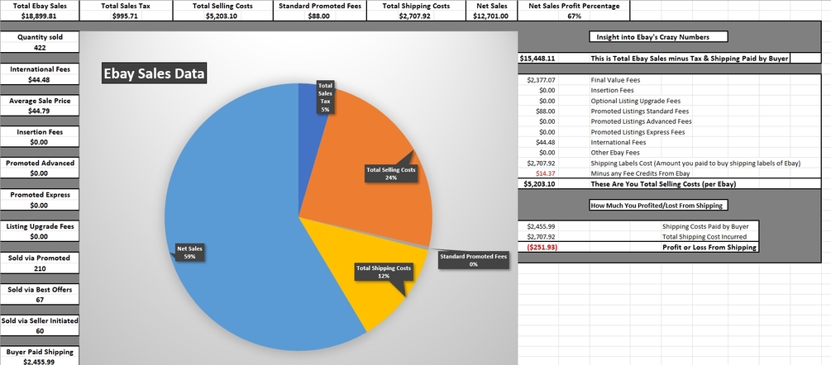Select the Insertion Fees label in left column

(x=40, y=132)
